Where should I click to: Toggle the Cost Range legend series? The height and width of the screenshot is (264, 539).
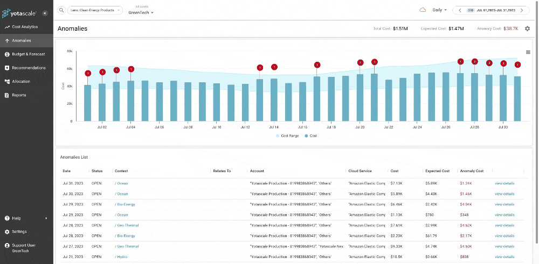287,136
